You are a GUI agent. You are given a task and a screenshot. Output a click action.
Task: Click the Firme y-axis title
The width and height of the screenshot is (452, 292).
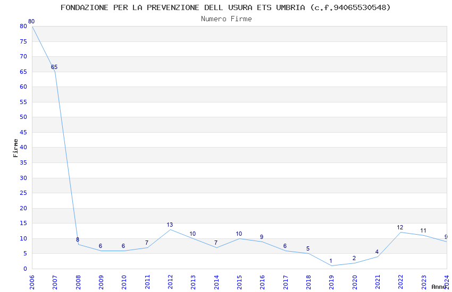coord(15,148)
